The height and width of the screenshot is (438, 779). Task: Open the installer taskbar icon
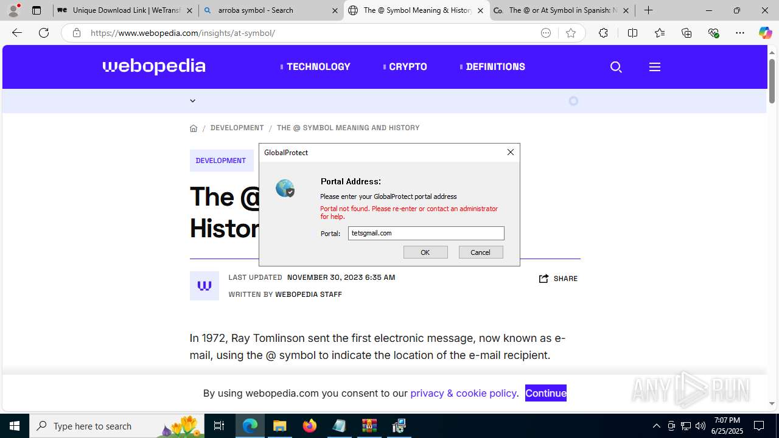399,426
